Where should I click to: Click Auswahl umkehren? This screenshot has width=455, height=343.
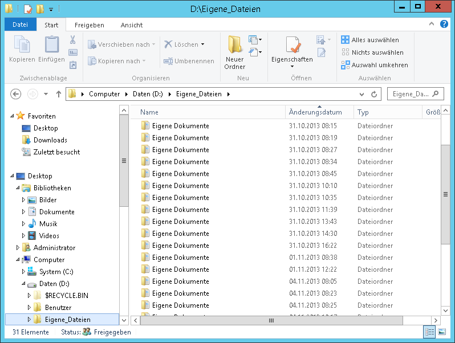coord(375,65)
